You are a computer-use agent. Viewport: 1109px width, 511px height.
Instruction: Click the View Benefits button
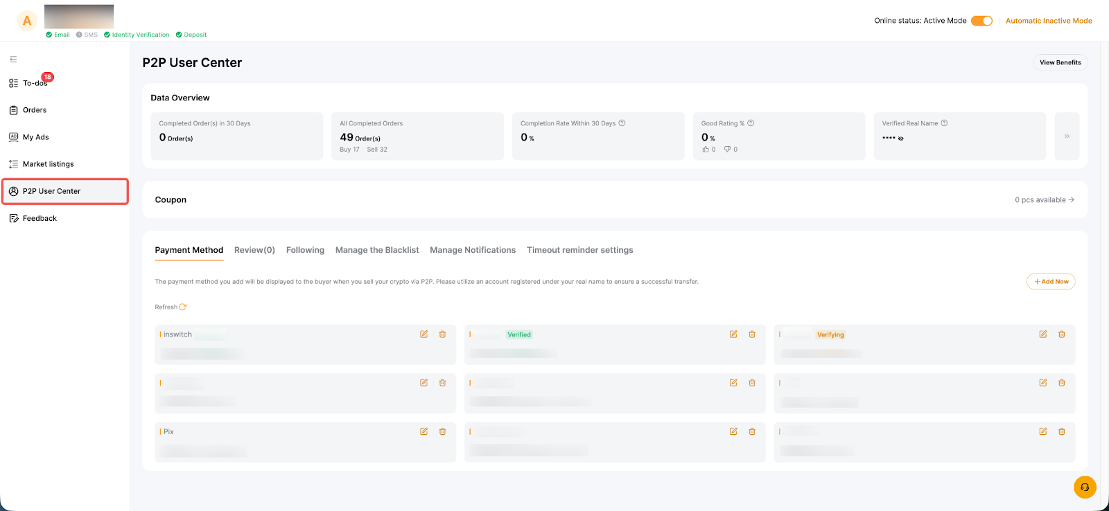pos(1060,62)
